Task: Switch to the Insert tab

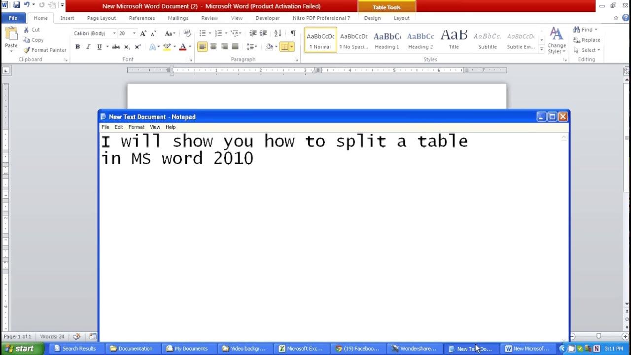Action: [67, 18]
